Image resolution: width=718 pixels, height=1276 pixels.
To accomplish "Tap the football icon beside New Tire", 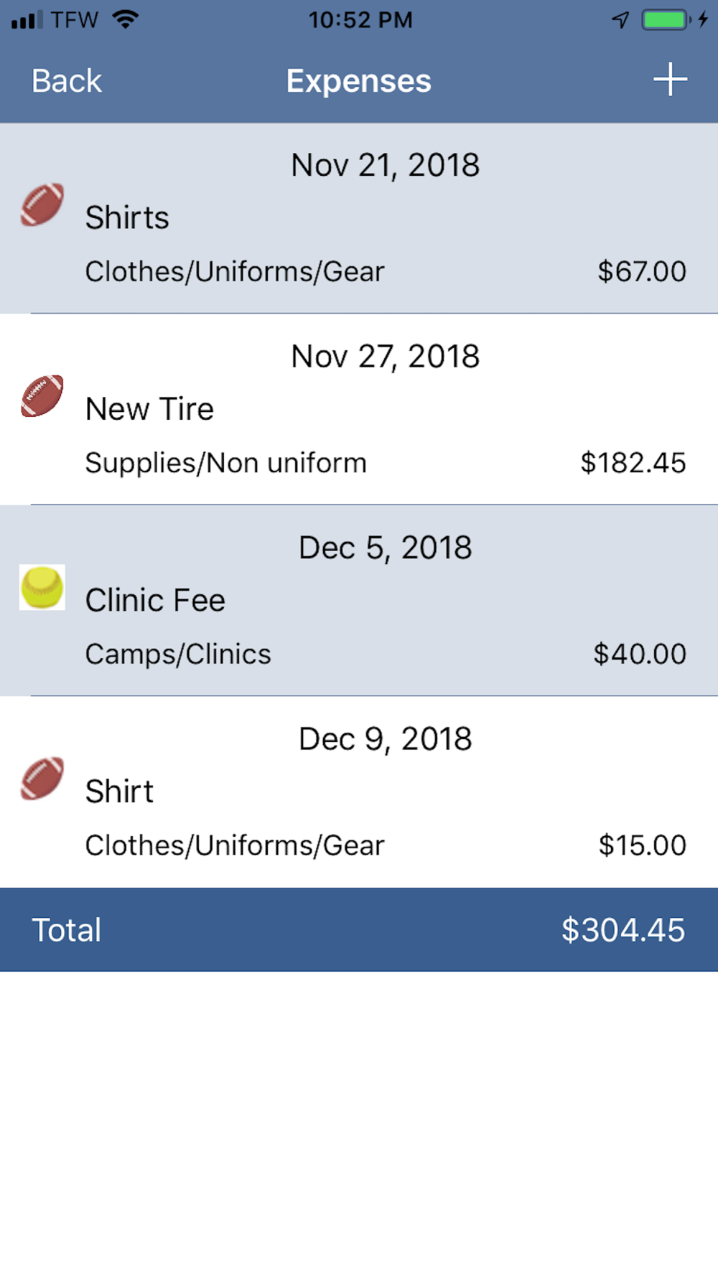I will click(42, 396).
